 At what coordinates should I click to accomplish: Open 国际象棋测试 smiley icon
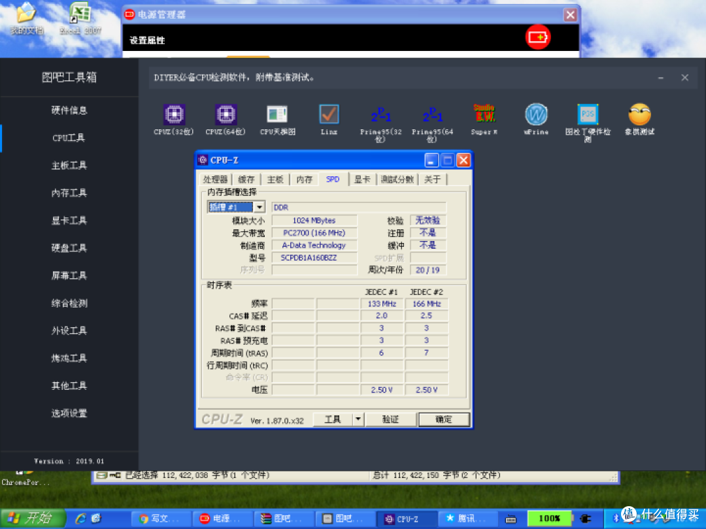pyautogui.click(x=639, y=114)
